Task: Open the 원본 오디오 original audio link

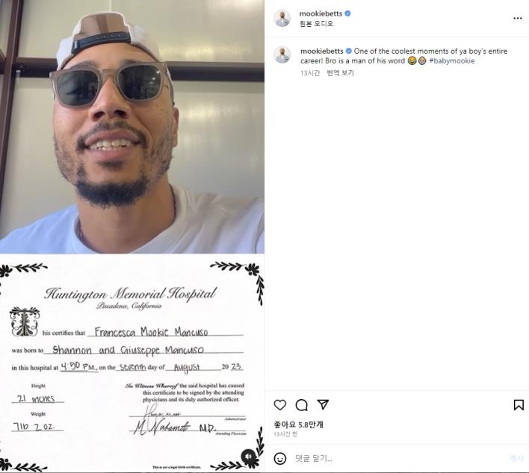Action: [317, 24]
